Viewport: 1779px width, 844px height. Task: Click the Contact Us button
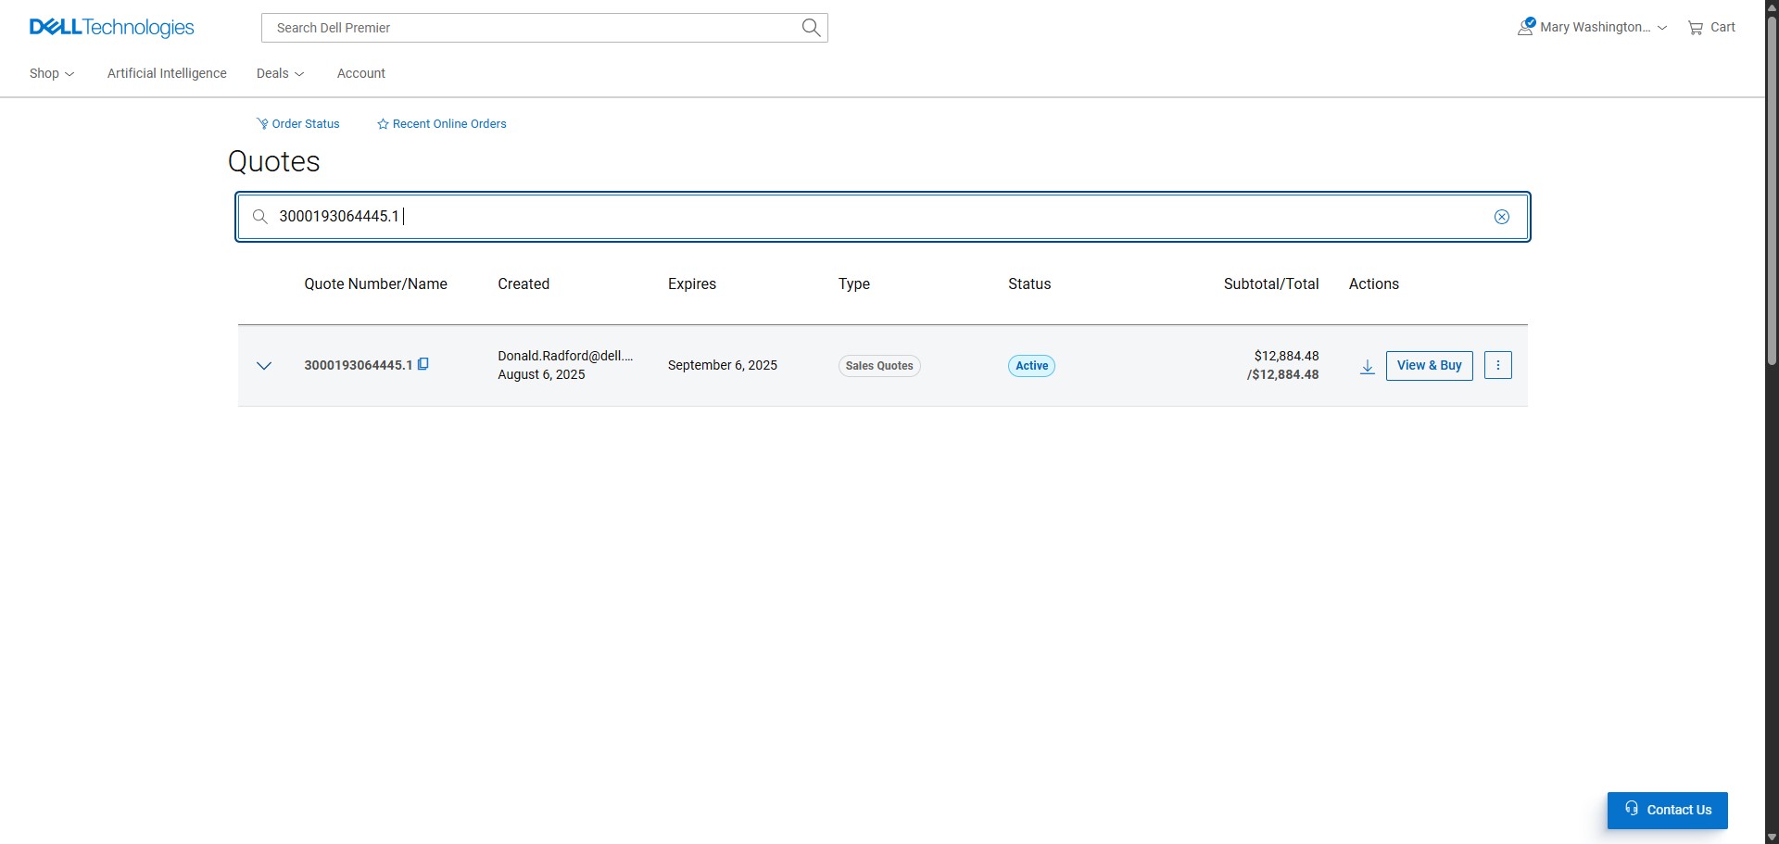pos(1666,810)
